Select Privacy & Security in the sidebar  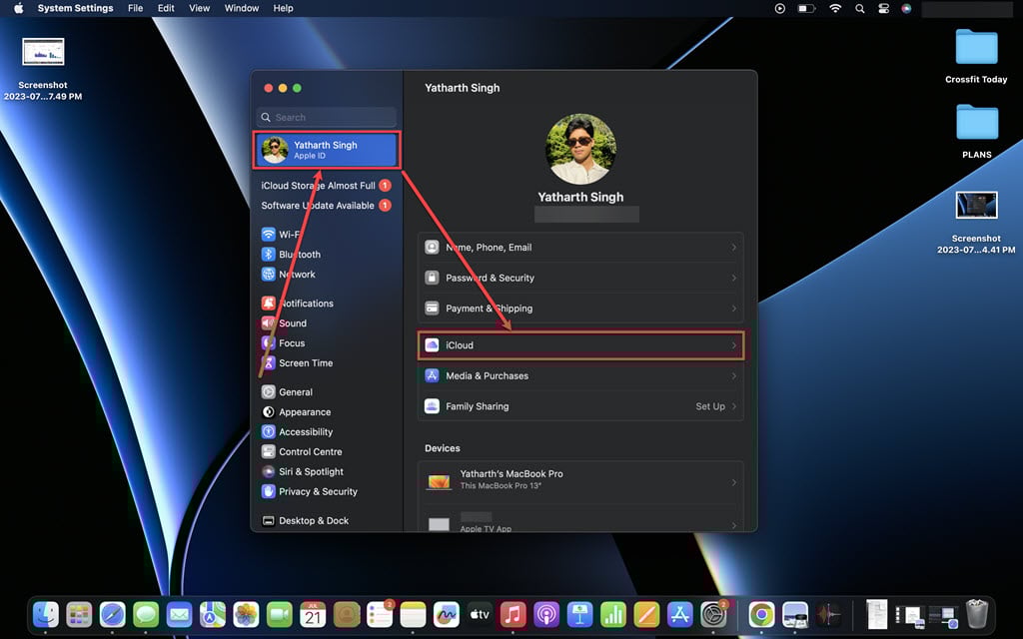coord(310,491)
